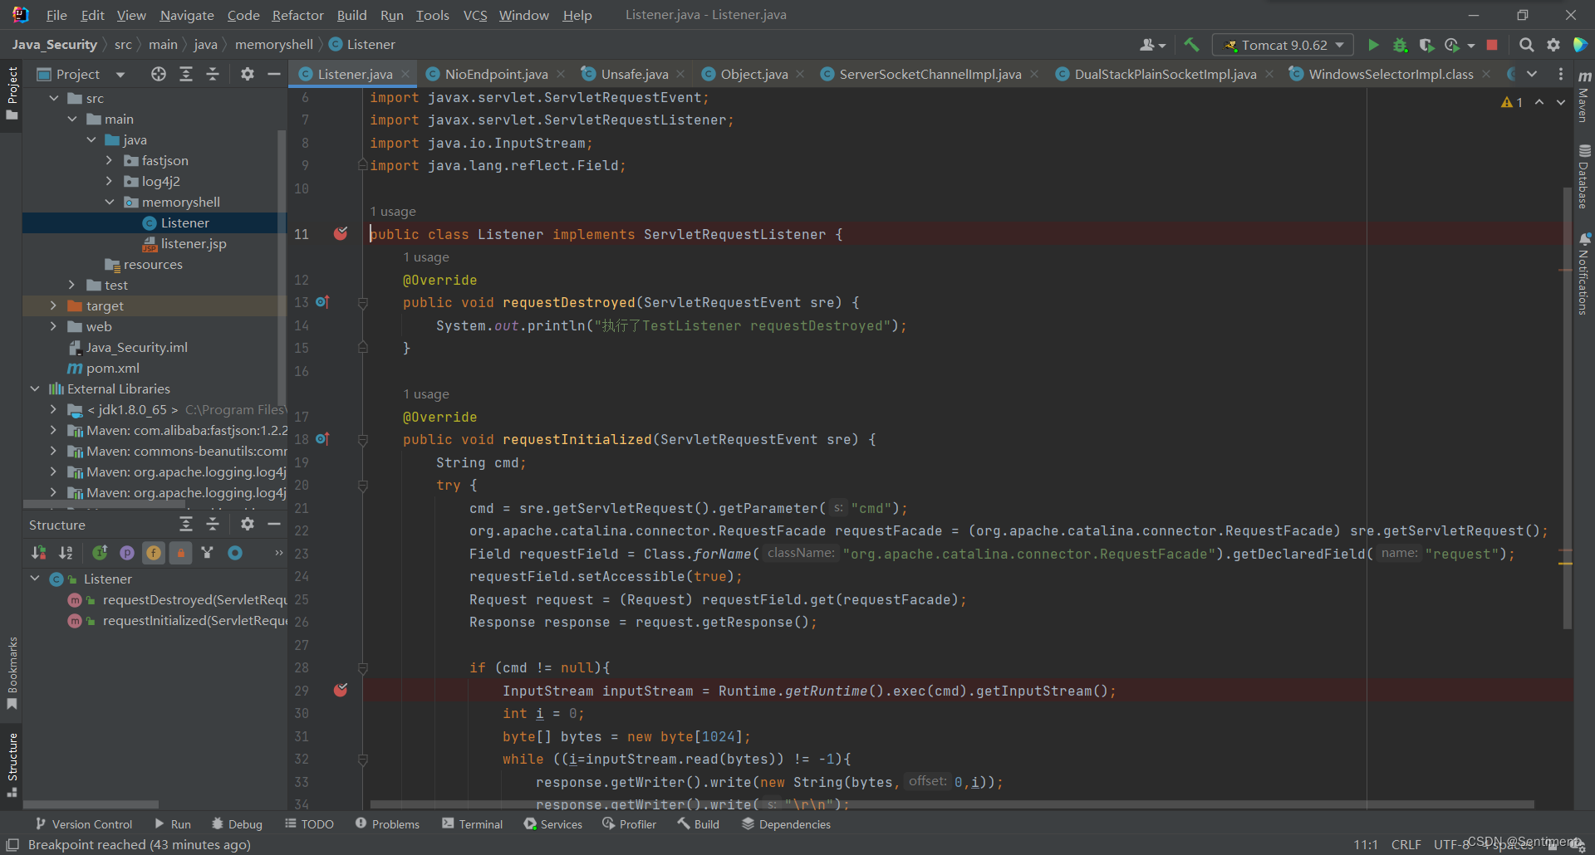Open the VCS menu
Viewport: 1595px width, 855px height.
tap(475, 15)
